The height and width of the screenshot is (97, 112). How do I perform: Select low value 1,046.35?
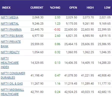click(x=105, y=52)
